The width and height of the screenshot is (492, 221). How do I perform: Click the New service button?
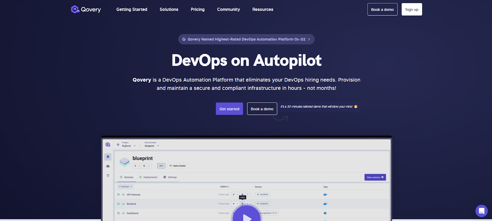tap(375, 177)
